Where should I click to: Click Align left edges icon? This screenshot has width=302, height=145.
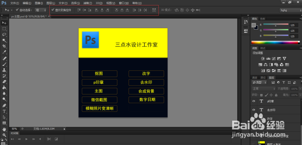pos(97,10)
